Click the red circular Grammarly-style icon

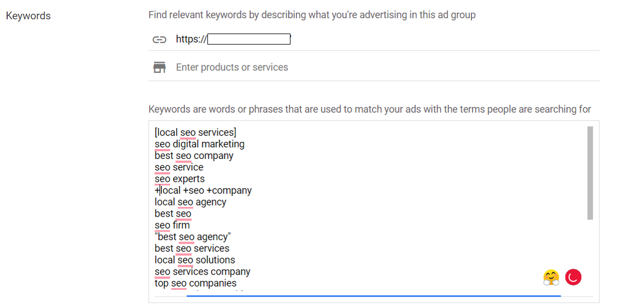pos(573,278)
